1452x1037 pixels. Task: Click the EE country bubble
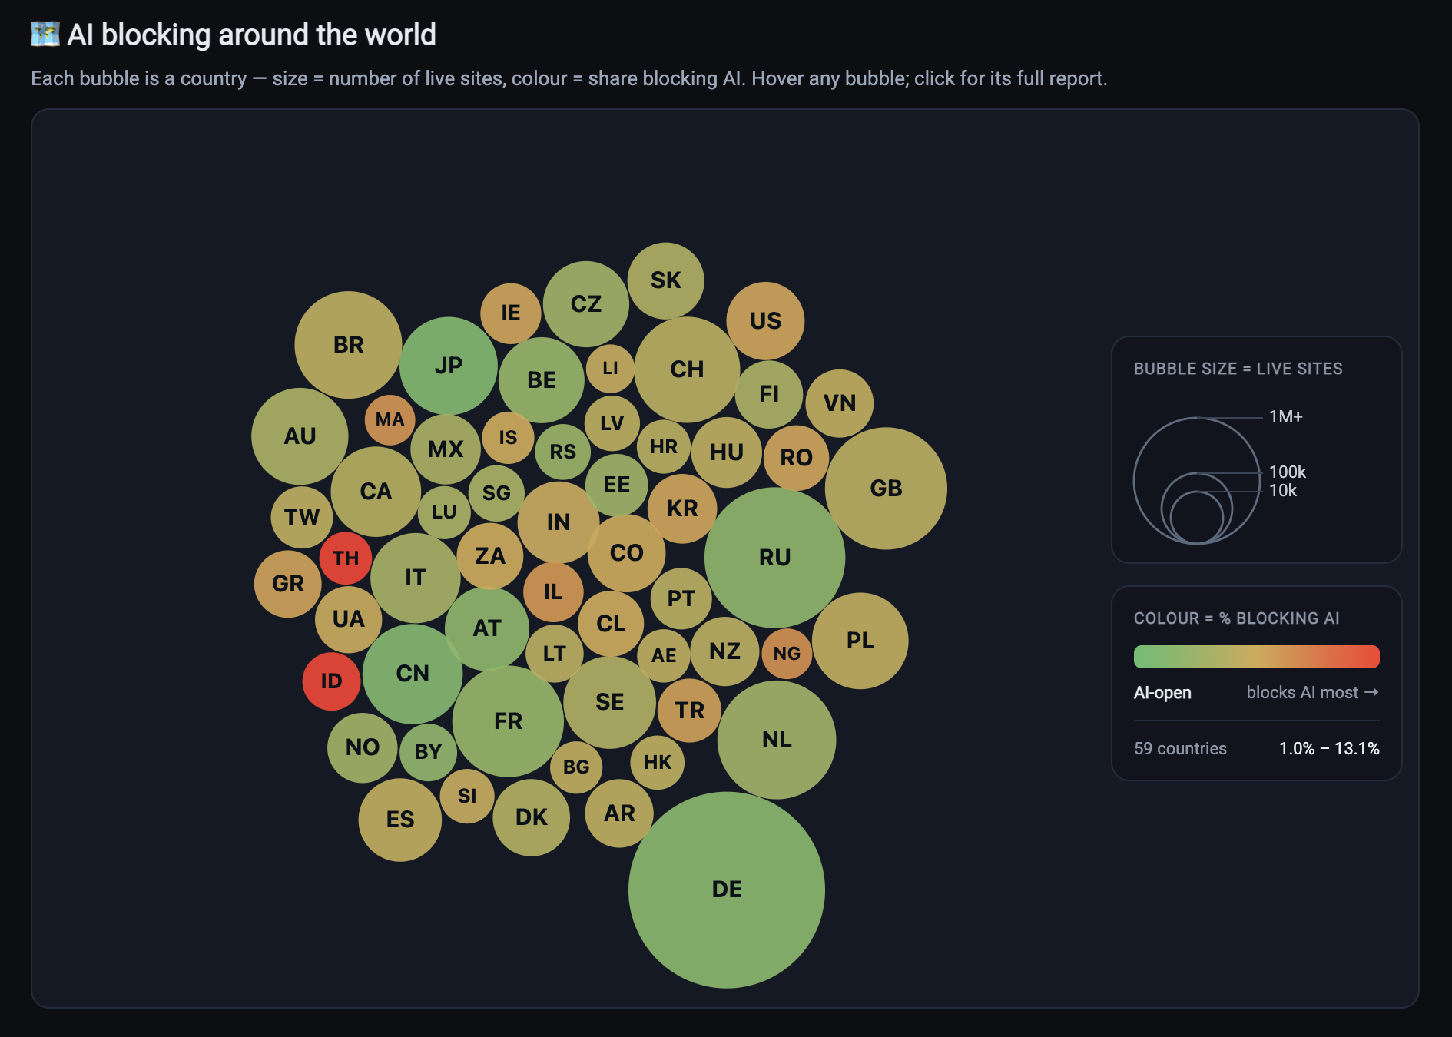(x=617, y=485)
